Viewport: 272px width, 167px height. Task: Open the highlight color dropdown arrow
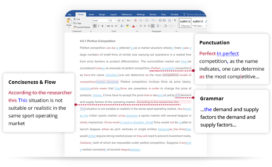point(130,26)
